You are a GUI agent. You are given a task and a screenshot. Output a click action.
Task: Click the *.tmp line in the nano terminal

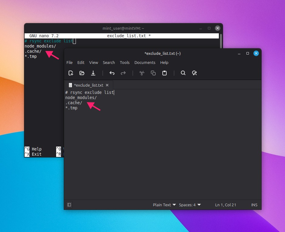31,56
